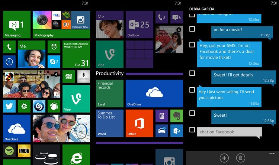Open the VoiceNotes microphone tile
This screenshot has width=279, height=165.
coord(84,77)
